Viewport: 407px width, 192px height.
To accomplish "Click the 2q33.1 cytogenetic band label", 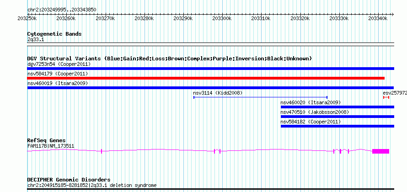I will [36, 39].
